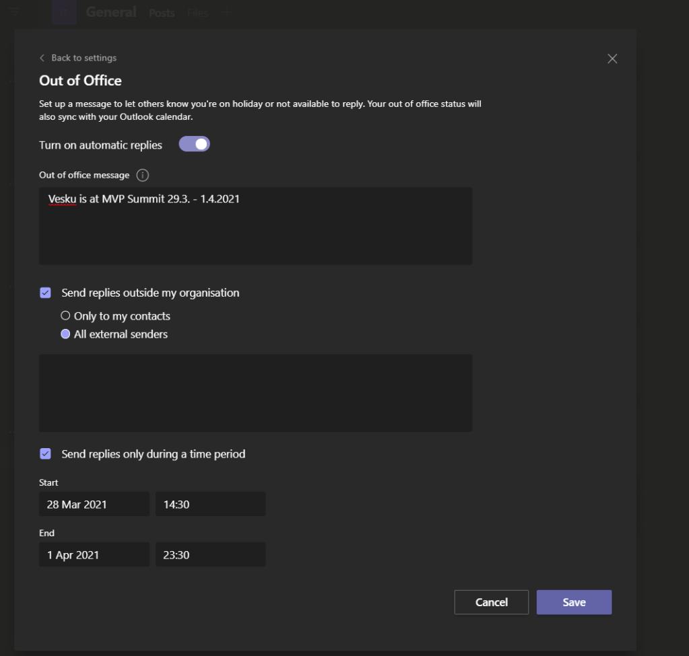Screen dimensions: 689x656
Task: Uncheck Send replies outside my organisation
Action: coord(46,293)
